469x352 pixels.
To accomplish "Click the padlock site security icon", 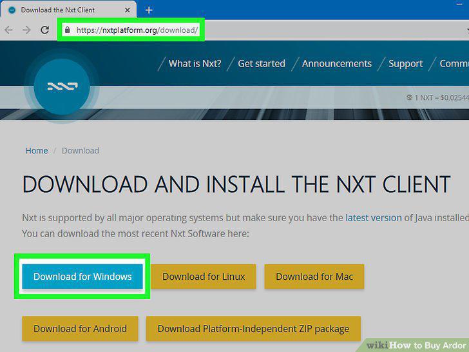I will [68, 30].
